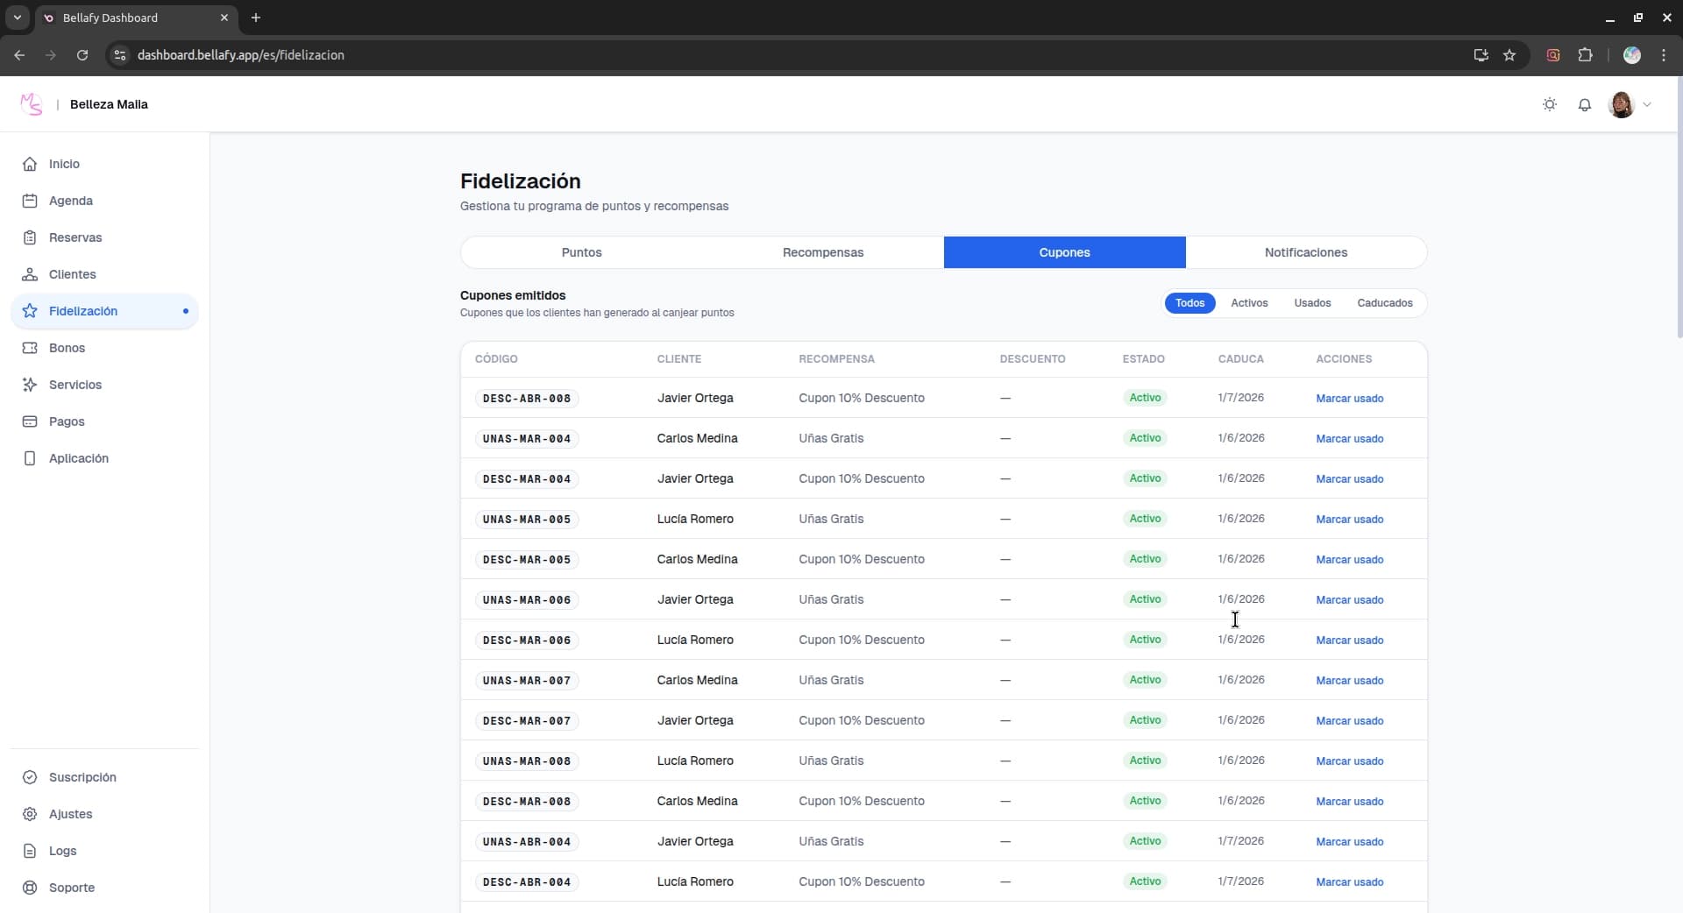Viewport: 1683px width, 913px height.
Task: Open the browser tab search dropdown
Action: point(17,18)
